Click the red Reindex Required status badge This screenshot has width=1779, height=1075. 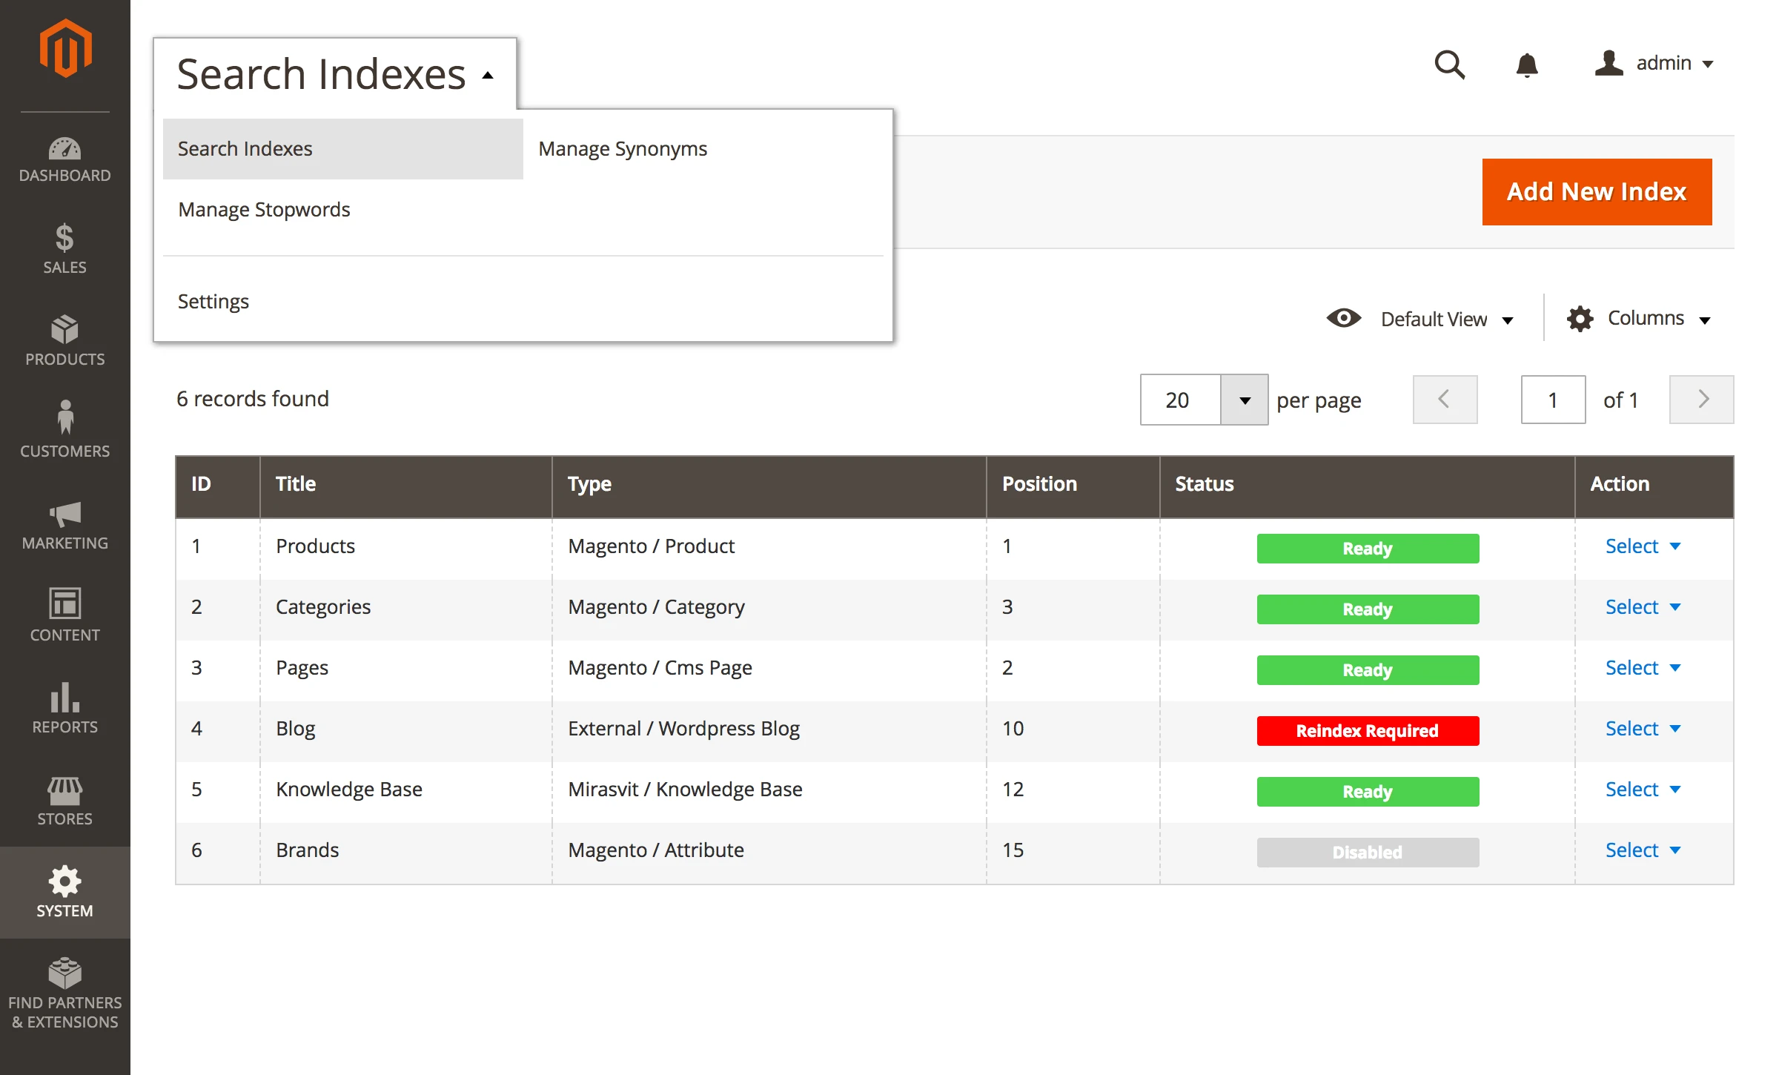[x=1368, y=731]
